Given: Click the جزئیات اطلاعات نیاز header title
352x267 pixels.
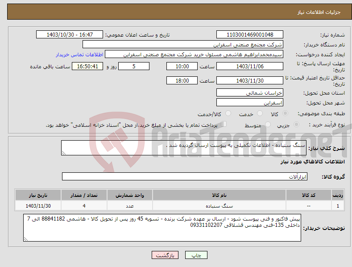Looking at the screenshot, I should pos(319,12).
